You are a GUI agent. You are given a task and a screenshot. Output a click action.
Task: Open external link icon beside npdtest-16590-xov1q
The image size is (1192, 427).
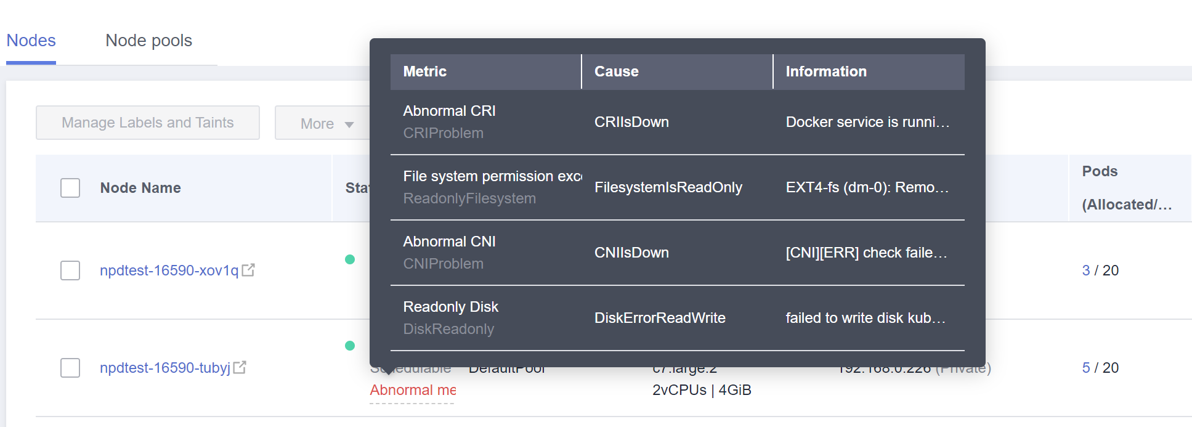[x=248, y=270]
